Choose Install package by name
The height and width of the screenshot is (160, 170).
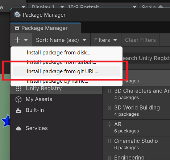pos(66,81)
